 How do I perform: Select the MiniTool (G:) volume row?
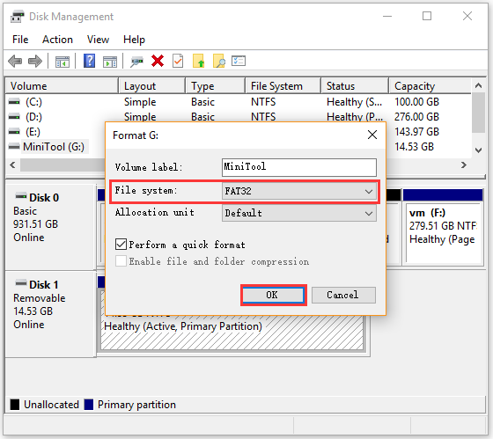point(54,147)
